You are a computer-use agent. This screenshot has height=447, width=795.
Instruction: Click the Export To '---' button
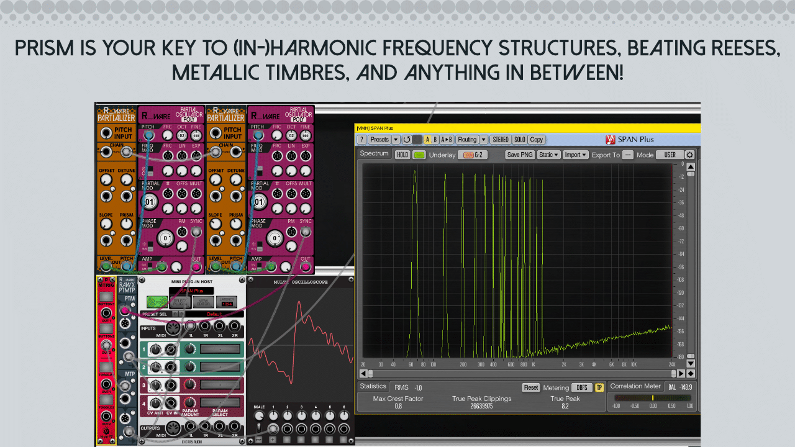click(x=628, y=155)
